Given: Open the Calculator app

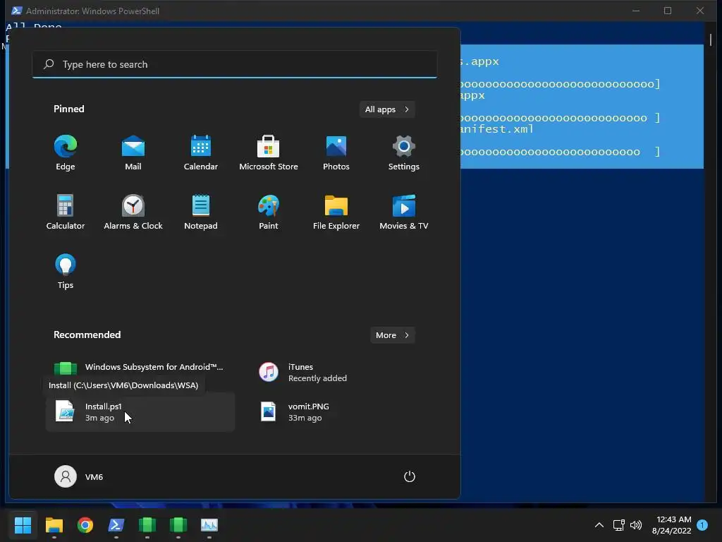Looking at the screenshot, I should (66, 212).
